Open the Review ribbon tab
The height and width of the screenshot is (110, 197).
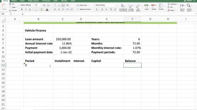[64, 1]
